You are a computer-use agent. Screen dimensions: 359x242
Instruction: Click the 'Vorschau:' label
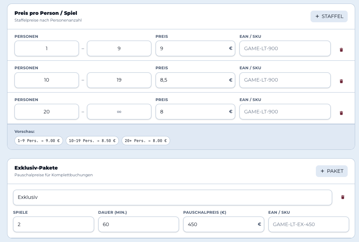(x=24, y=131)
